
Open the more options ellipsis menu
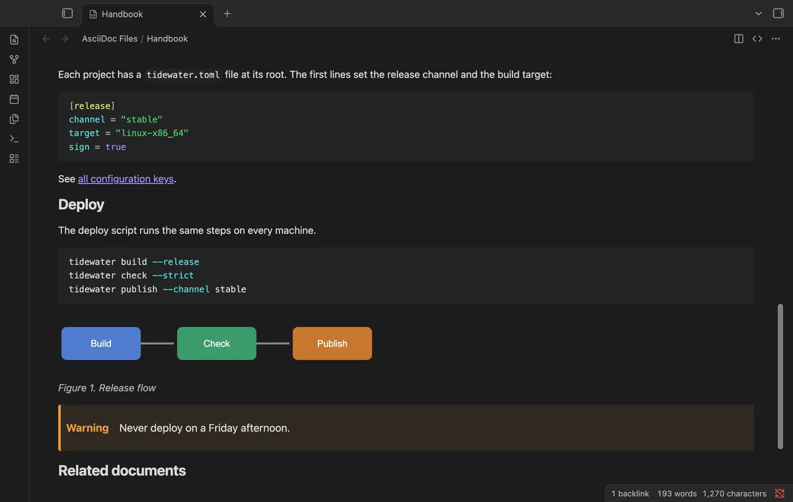pyautogui.click(x=776, y=38)
